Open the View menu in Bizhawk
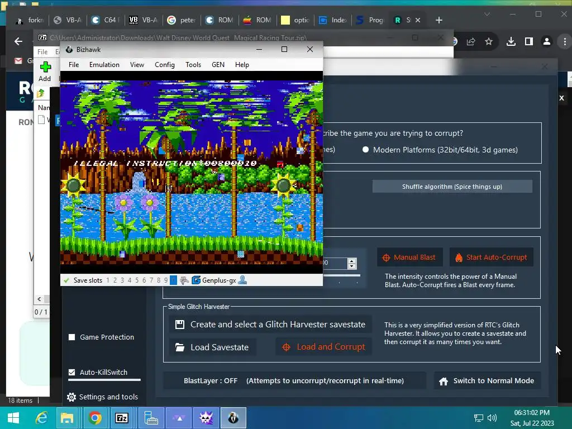 click(137, 65)
